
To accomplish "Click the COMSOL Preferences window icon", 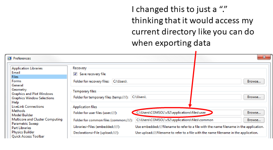I will pyautogui.click(x=9, y=59).
